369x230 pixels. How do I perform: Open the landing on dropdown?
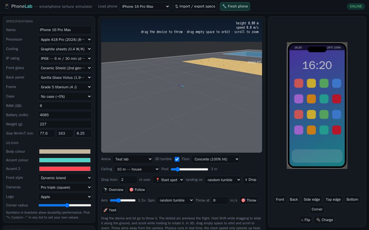[223, 180]
